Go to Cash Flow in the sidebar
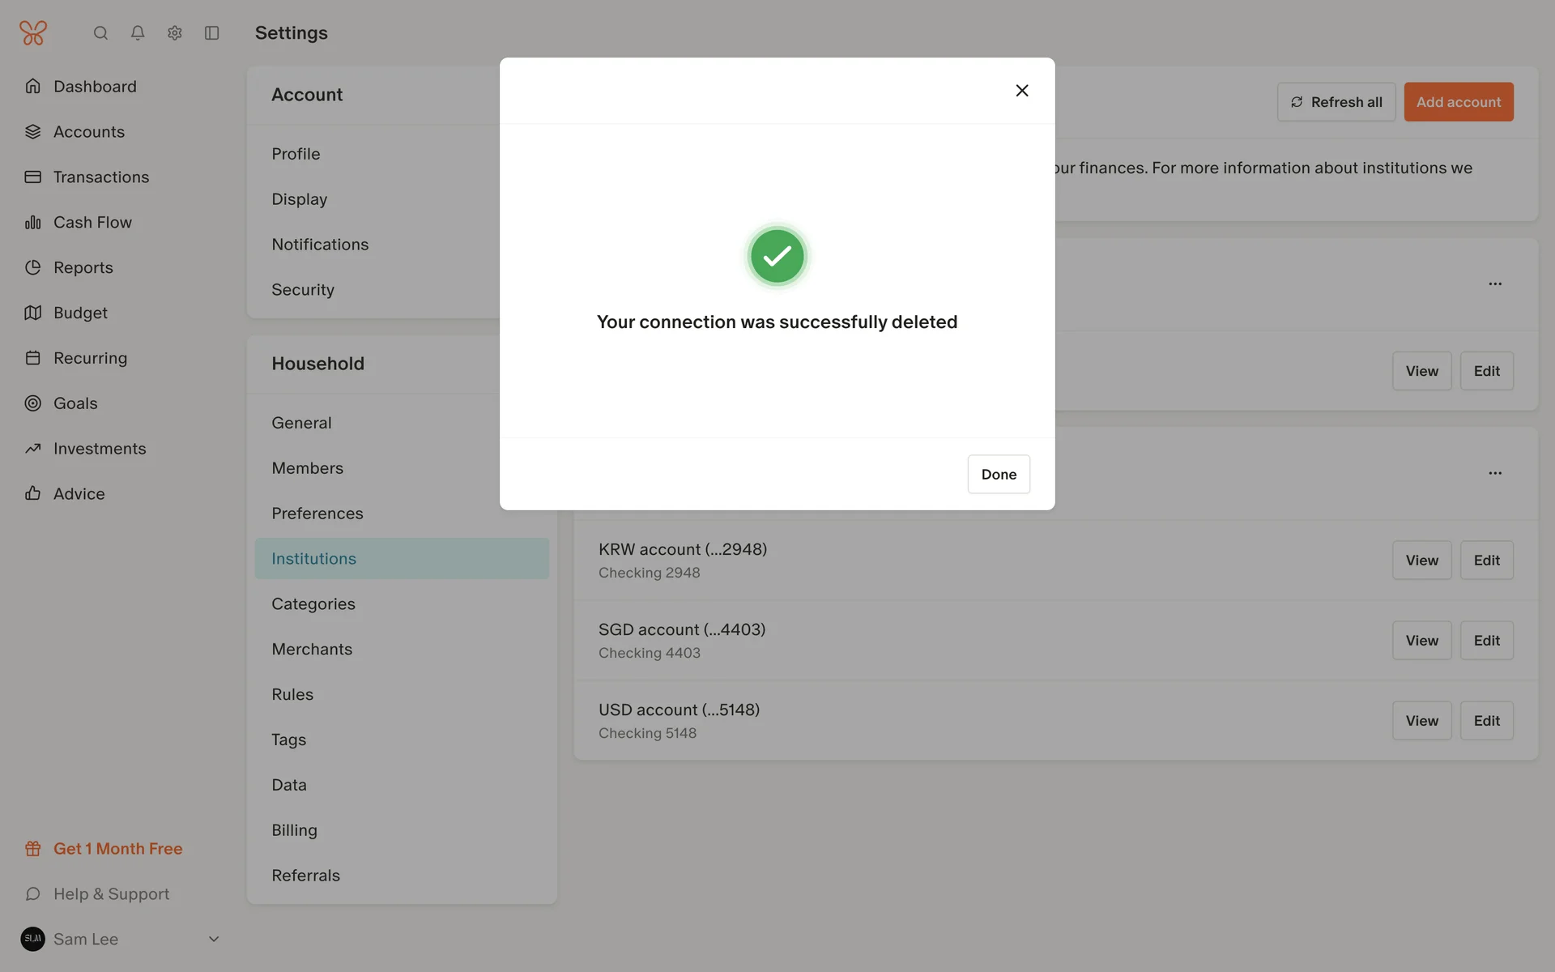 [92, 222]
